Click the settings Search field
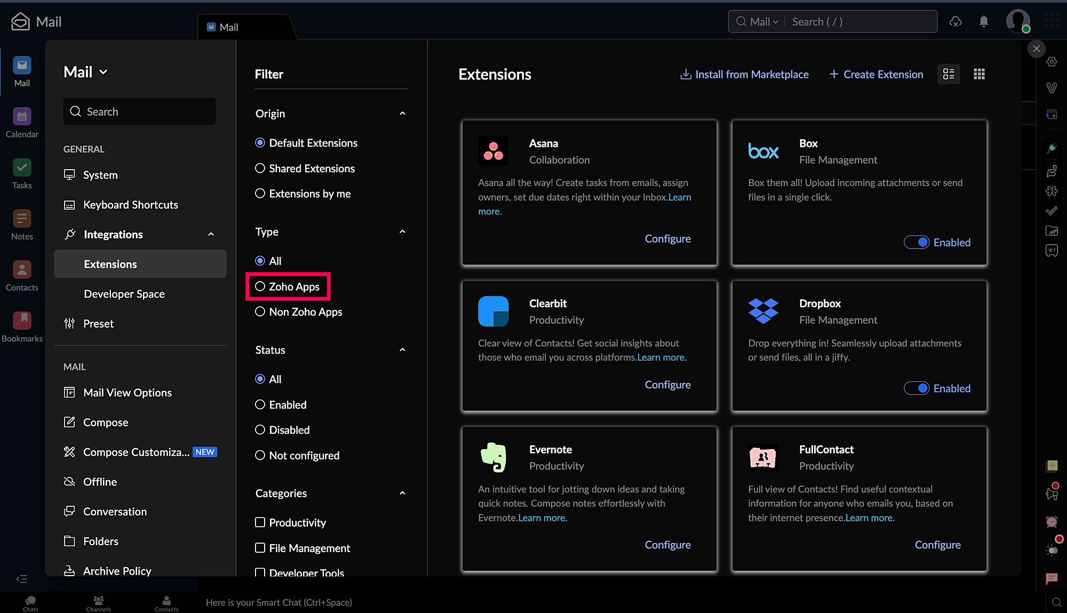Viewport: 1067px width, 613px height. coord(139,112)
